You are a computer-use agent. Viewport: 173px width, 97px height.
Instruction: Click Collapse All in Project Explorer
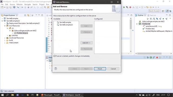25,15
